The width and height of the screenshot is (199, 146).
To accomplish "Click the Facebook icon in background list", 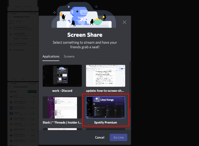I will 11,113.
